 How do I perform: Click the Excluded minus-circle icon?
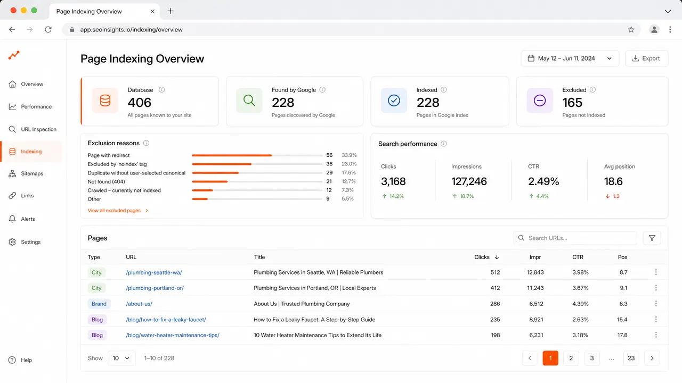[x=540, y=101]
